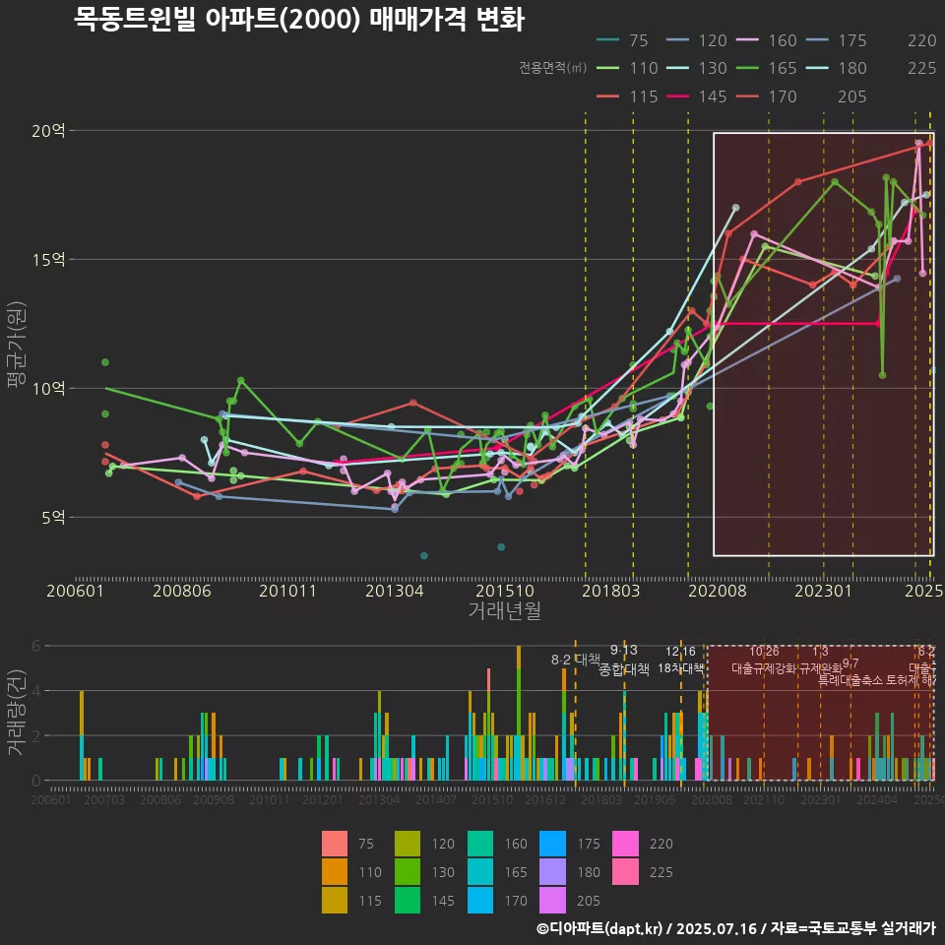Click 201510 on the price chart x-axis
Screen dimensions: 945x945
click(x=505, y=591)
